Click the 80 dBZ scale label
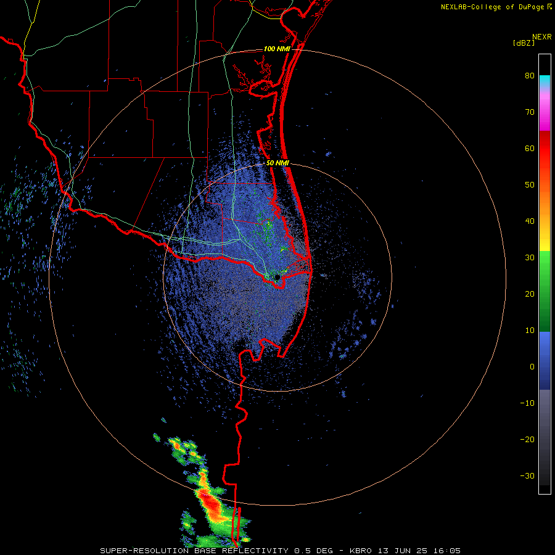 point(530,76)
